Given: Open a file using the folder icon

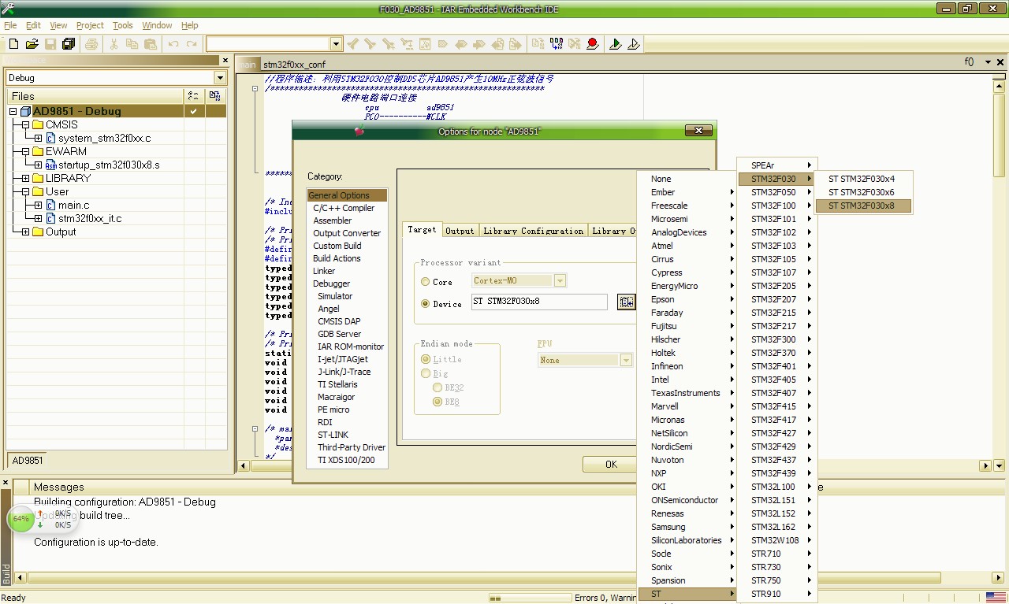Looking at the screenshot, I should click(x=32, y=44).
